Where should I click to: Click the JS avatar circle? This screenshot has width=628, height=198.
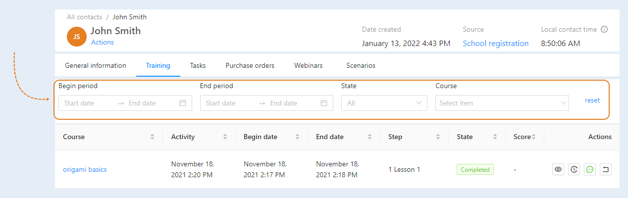[x=77, y=36]
